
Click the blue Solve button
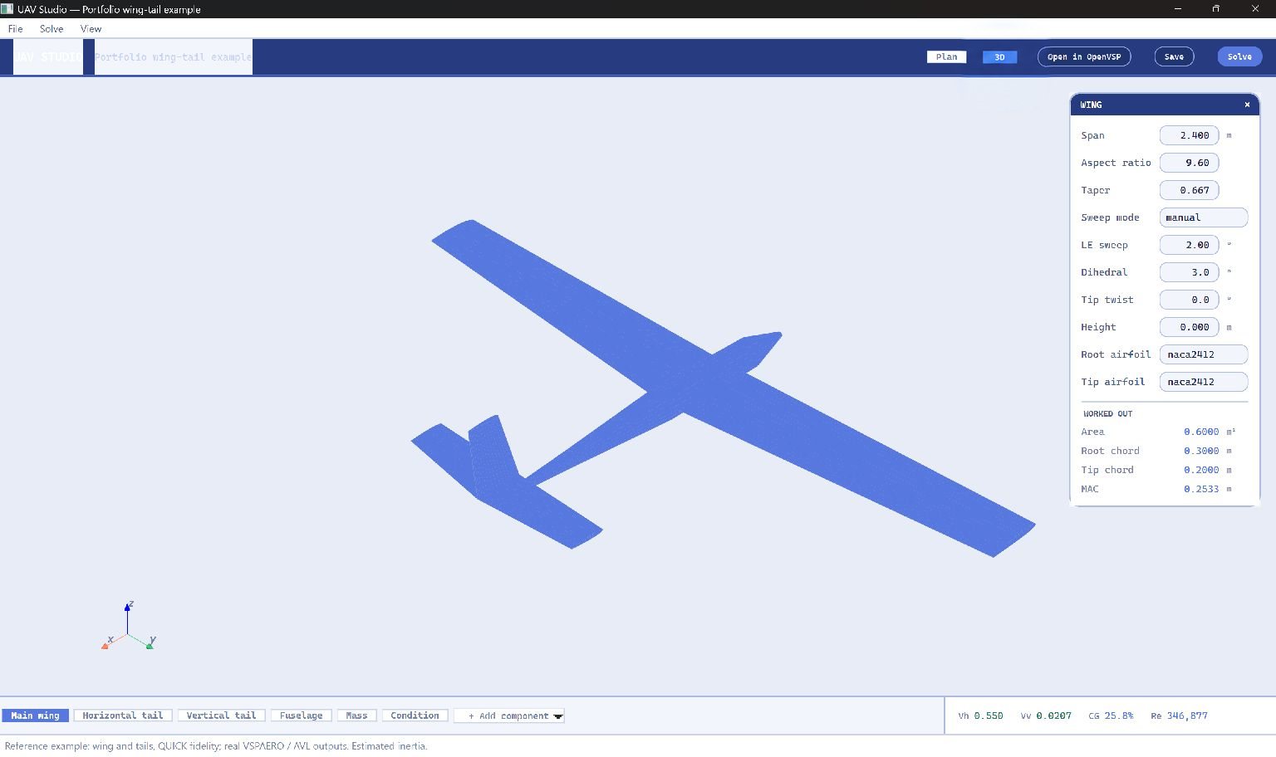pyautogui.click(x=1239, y=56)
